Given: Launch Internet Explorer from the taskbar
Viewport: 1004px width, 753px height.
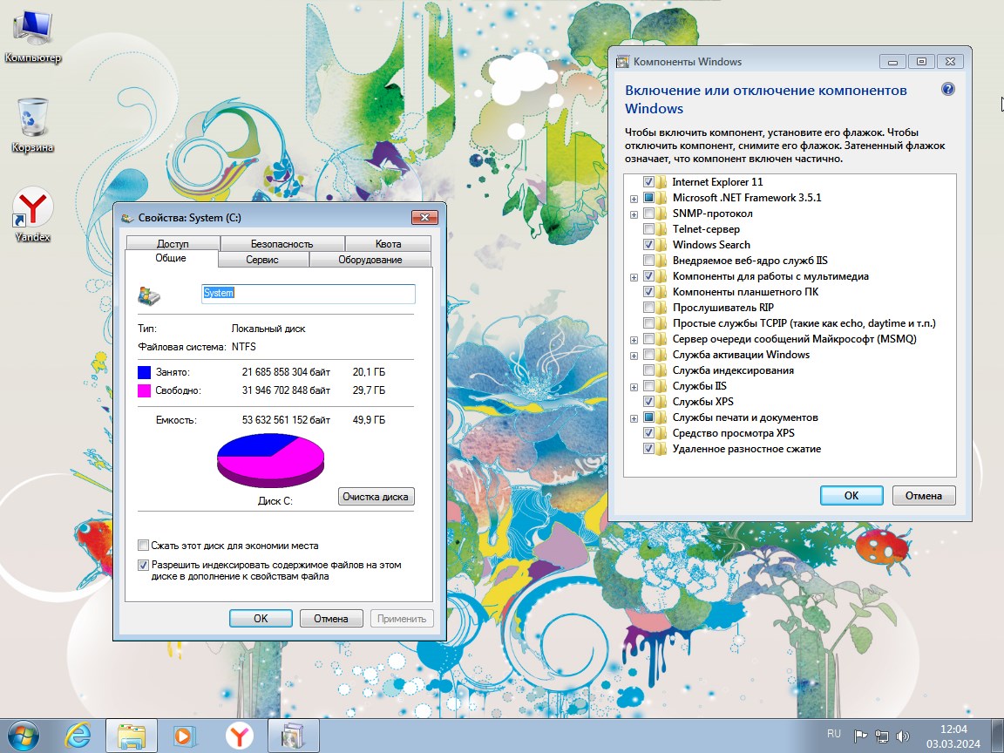Looking at the screenshot, I should (78, 736).
